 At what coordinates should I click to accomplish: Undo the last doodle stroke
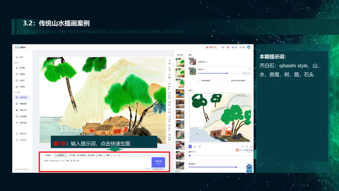[243, 147]
